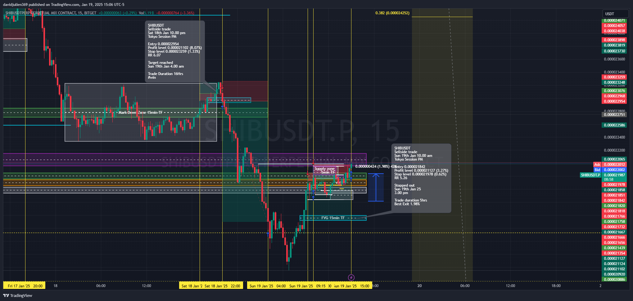
Task: Click the Ask price 0.000022012 label
Action: click(614, 165)
